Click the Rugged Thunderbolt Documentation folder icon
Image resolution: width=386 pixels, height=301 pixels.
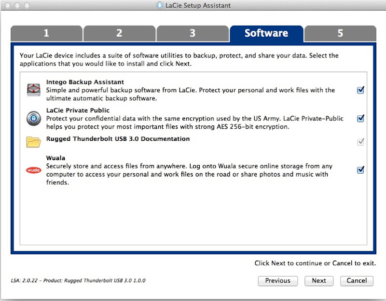tap(33, 142)
